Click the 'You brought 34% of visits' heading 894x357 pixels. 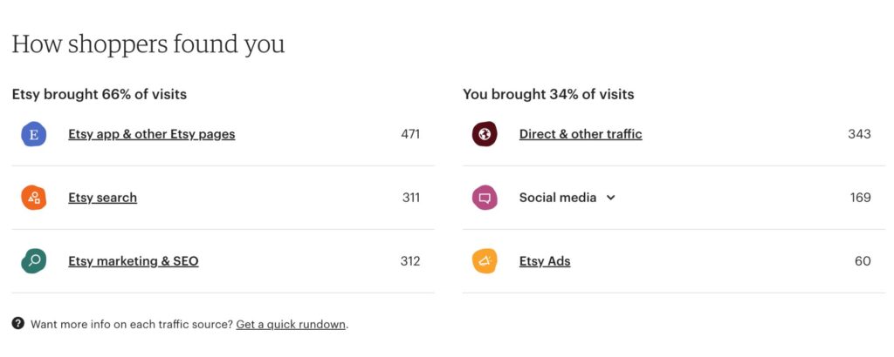[x=548, y=94]
